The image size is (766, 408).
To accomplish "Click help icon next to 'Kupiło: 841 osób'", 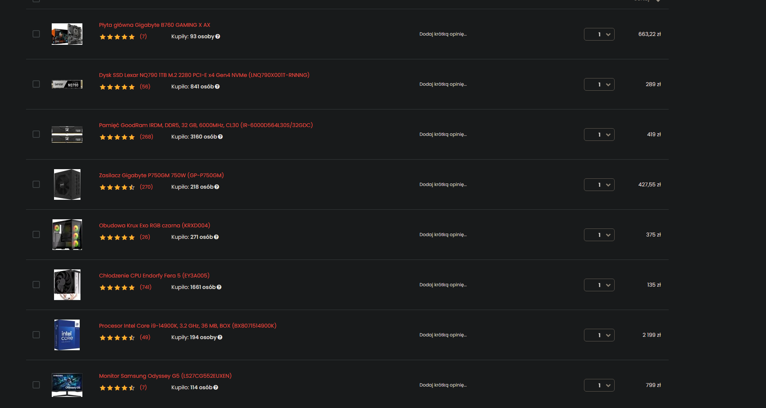I will click(217, 86).
